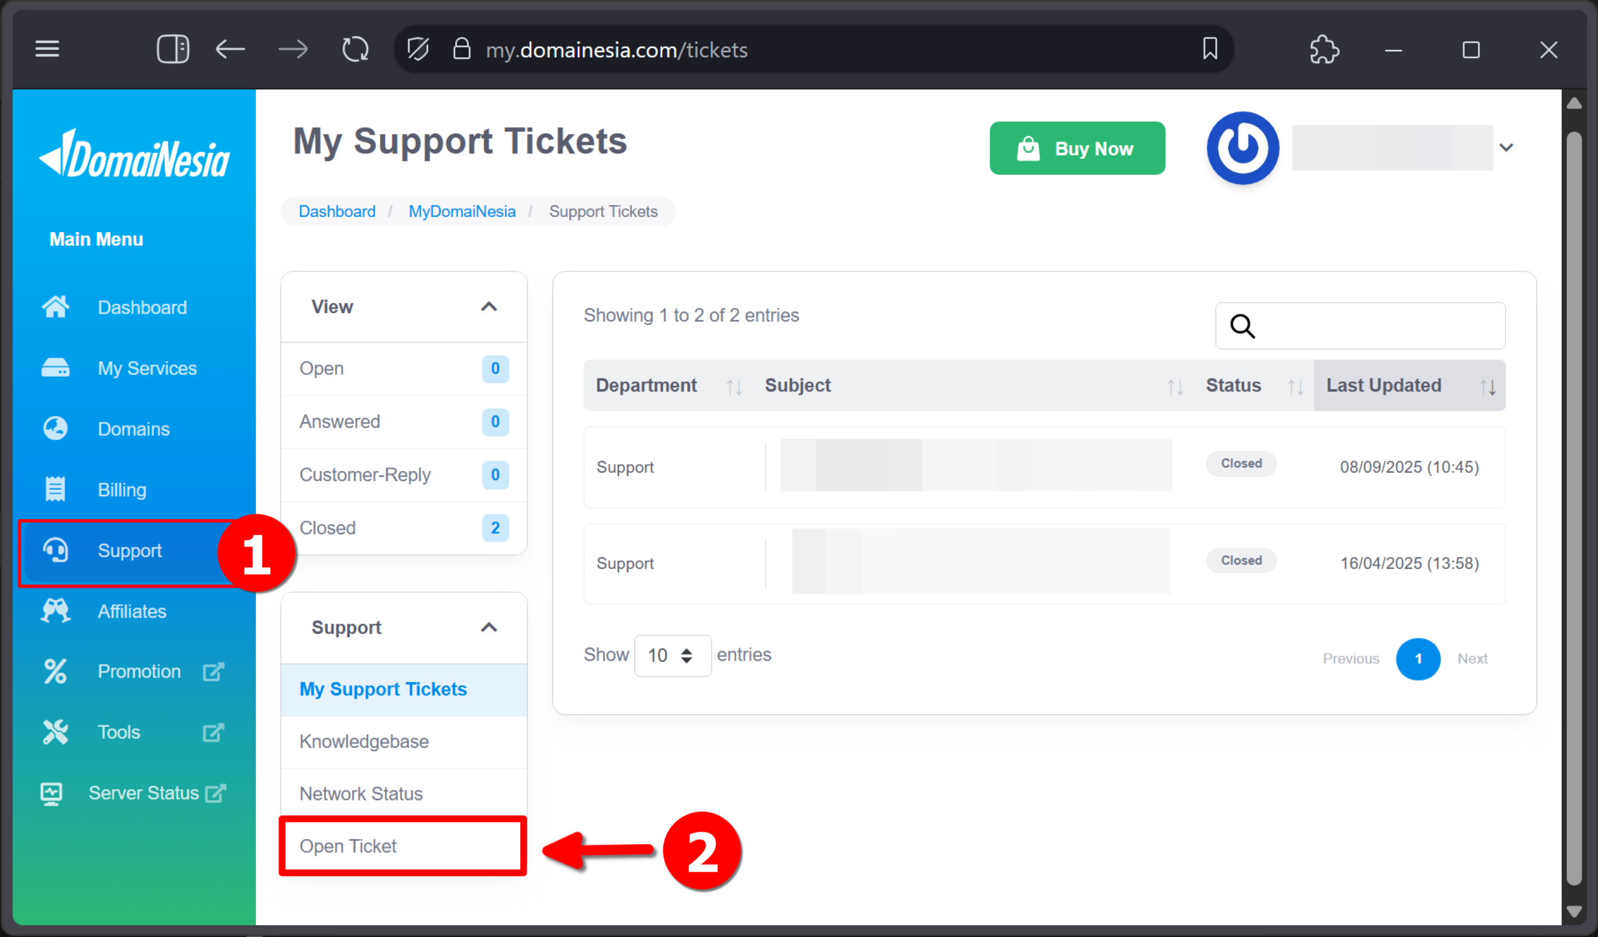1598x937 pixels.
Task: Filter tickets by Customer-Reply status
Action: pos(404,475)
